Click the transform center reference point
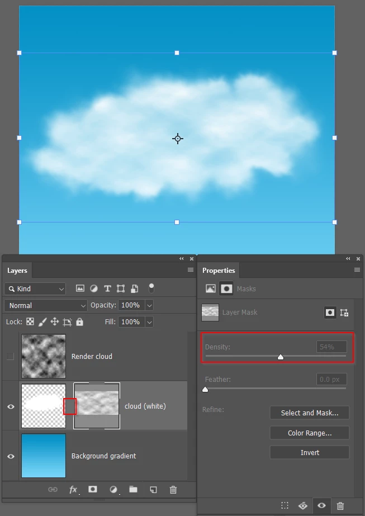This screenshot has height=516, width=365. [178, 139]
